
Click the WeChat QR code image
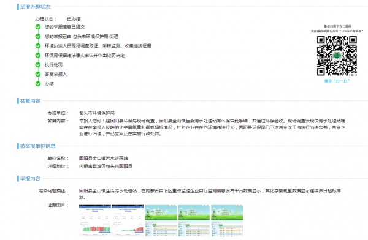pyautogui.click(x=337, y=56)
